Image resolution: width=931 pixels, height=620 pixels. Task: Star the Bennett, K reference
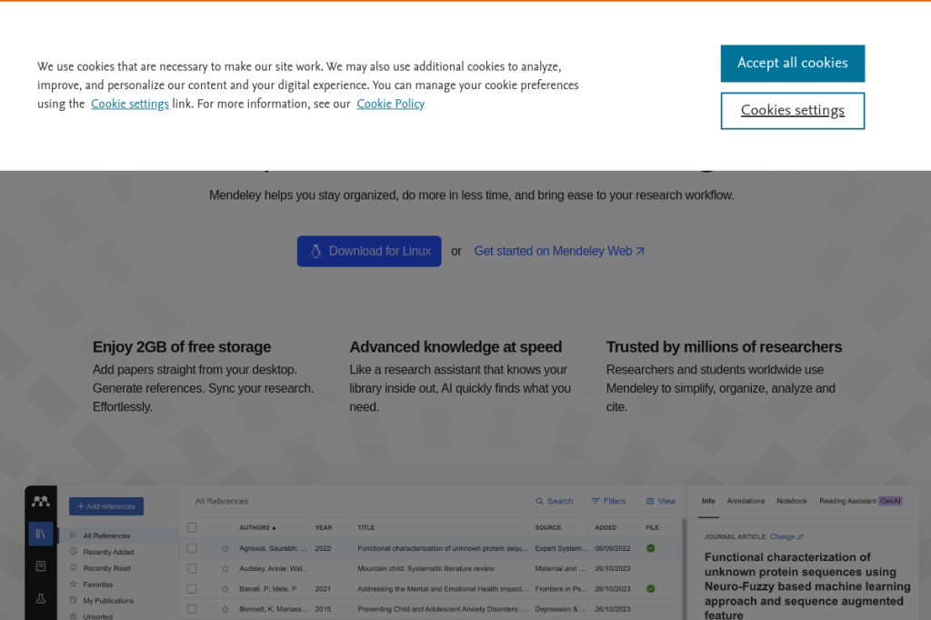(225, 609)
